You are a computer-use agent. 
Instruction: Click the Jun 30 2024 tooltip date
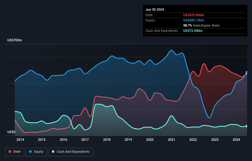point(155,9)
